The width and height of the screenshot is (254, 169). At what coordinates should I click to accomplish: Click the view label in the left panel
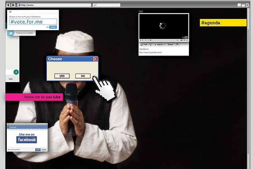pos(11,79)
